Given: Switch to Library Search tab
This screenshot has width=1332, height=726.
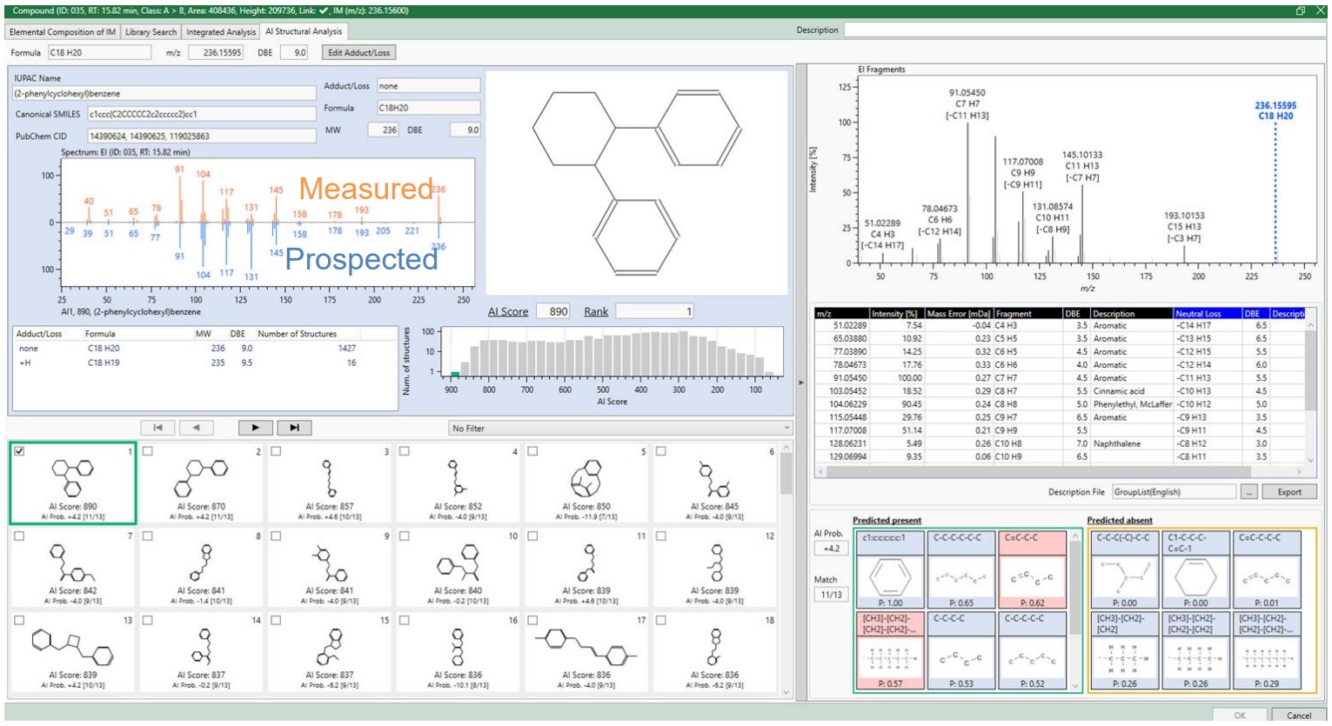Looking at the screenshot, I should pos(151,32).
